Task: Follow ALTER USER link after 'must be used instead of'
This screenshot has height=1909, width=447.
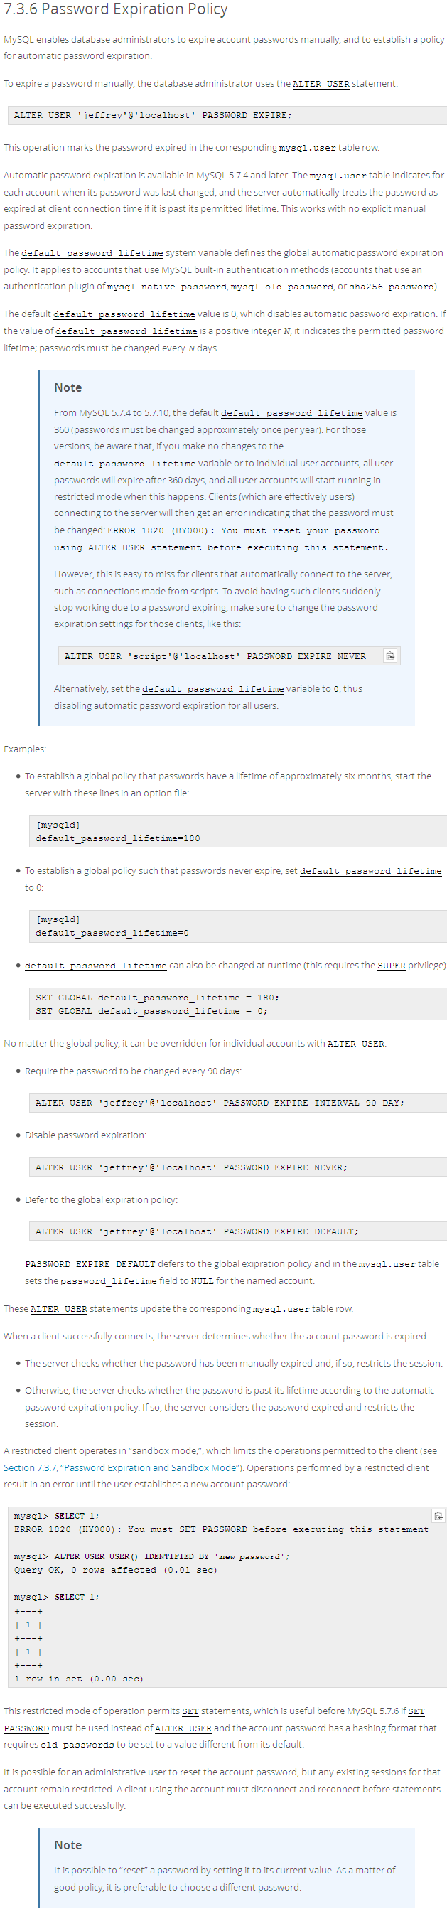Action: (x=183, y=1728)
